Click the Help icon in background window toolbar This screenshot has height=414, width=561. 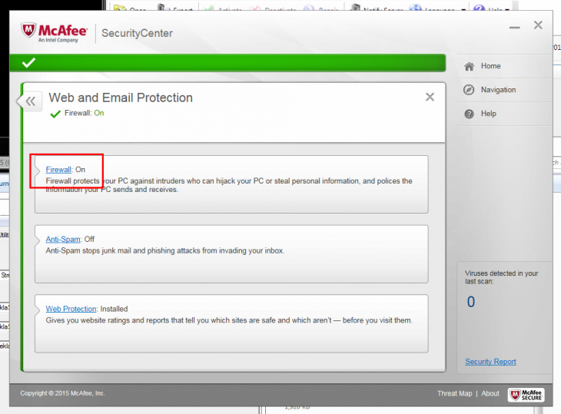point(480,8)
